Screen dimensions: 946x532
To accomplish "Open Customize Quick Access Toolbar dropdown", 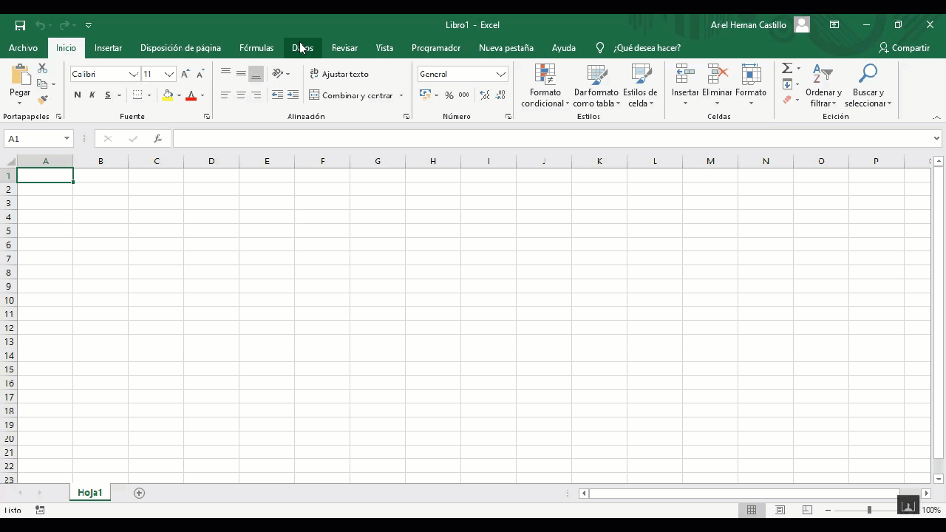I will [89, 25].
